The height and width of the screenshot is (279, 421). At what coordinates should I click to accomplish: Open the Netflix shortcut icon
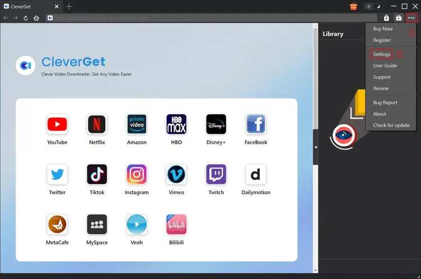tap(97, 124)
